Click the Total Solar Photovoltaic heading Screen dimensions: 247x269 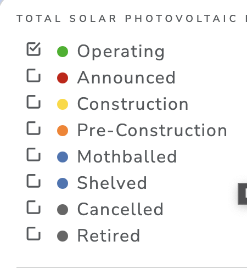click(x=132, y=19)
